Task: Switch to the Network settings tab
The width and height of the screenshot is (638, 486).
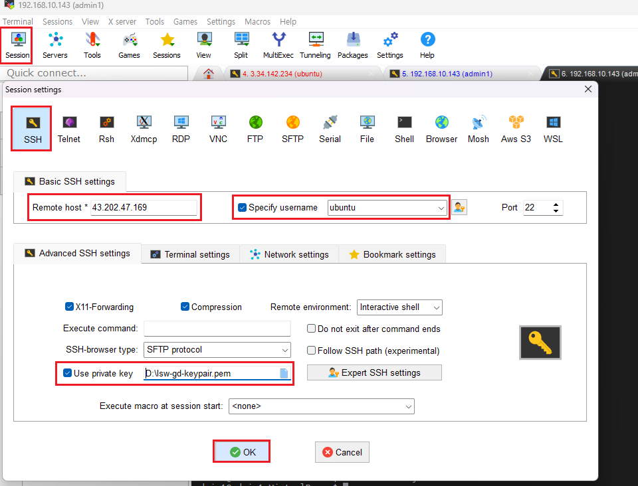Action: pyautogui.click(x=289, y=254)
